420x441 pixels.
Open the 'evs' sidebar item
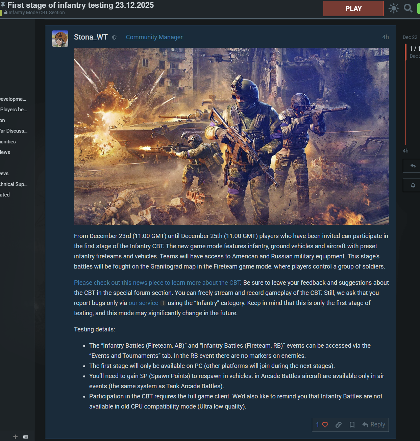click(4, 173)
